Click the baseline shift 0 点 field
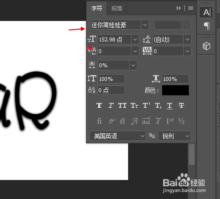The height and width of the screenshot is (199, 220). coord(111,90)
